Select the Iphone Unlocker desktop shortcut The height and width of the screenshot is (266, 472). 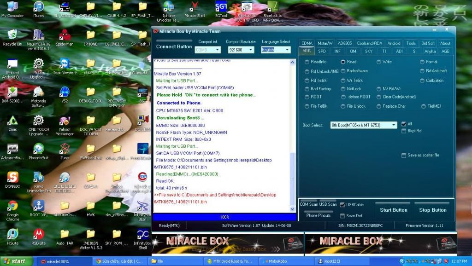[169, 12]
